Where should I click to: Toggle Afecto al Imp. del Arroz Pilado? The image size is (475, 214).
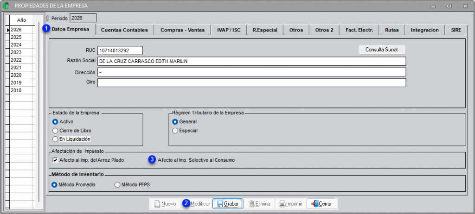tap(55, 160)
